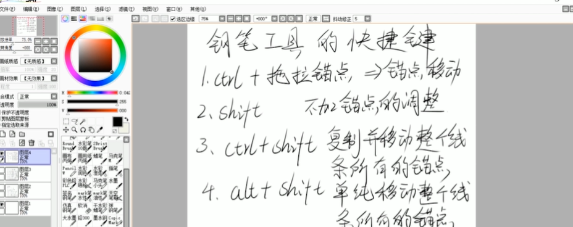Viewport: 573px width, 227px height.
Task: Show the HSV slider panel icon
Action: pos(83,19)
